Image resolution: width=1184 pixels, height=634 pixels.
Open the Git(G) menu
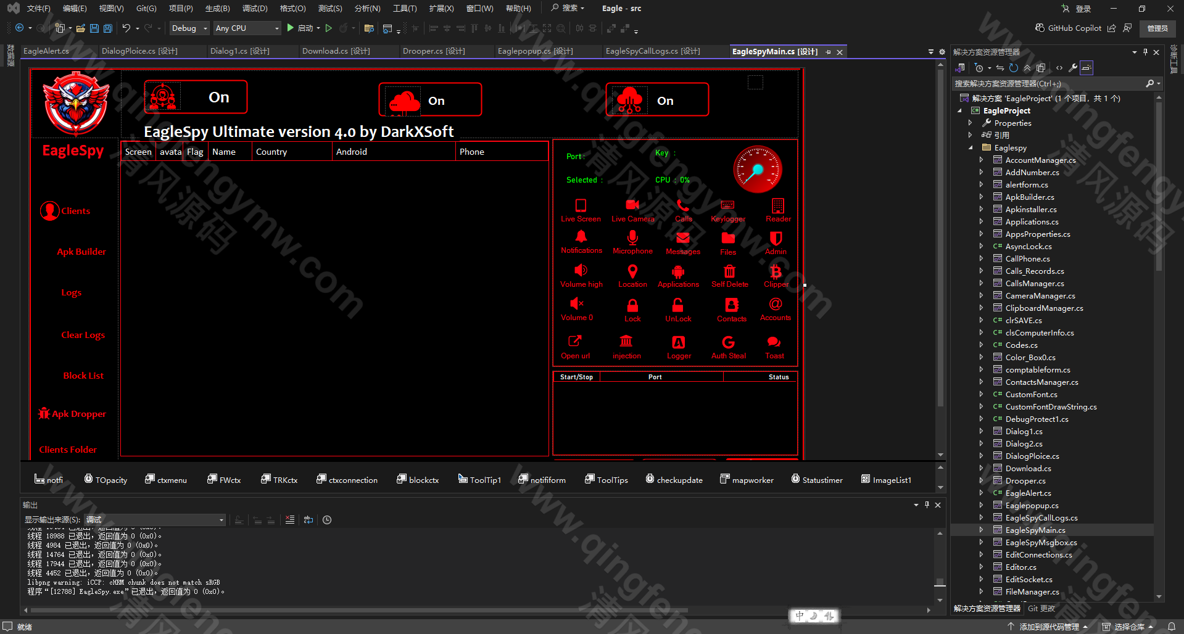[146, 9]
